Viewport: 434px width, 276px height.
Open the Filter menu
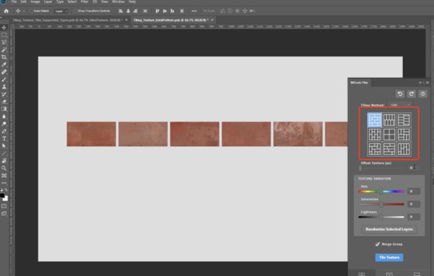coord(83,2)
